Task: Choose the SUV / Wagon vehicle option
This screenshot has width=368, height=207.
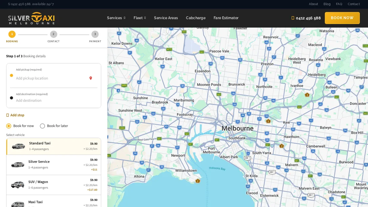Action: [54, 185]
